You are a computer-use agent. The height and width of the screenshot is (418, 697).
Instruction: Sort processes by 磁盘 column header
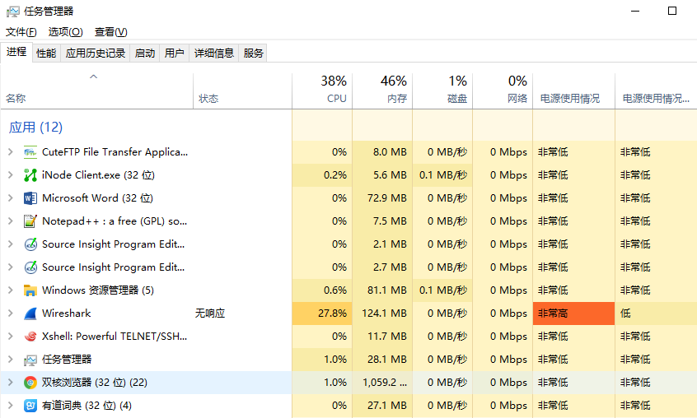point(442,91)
